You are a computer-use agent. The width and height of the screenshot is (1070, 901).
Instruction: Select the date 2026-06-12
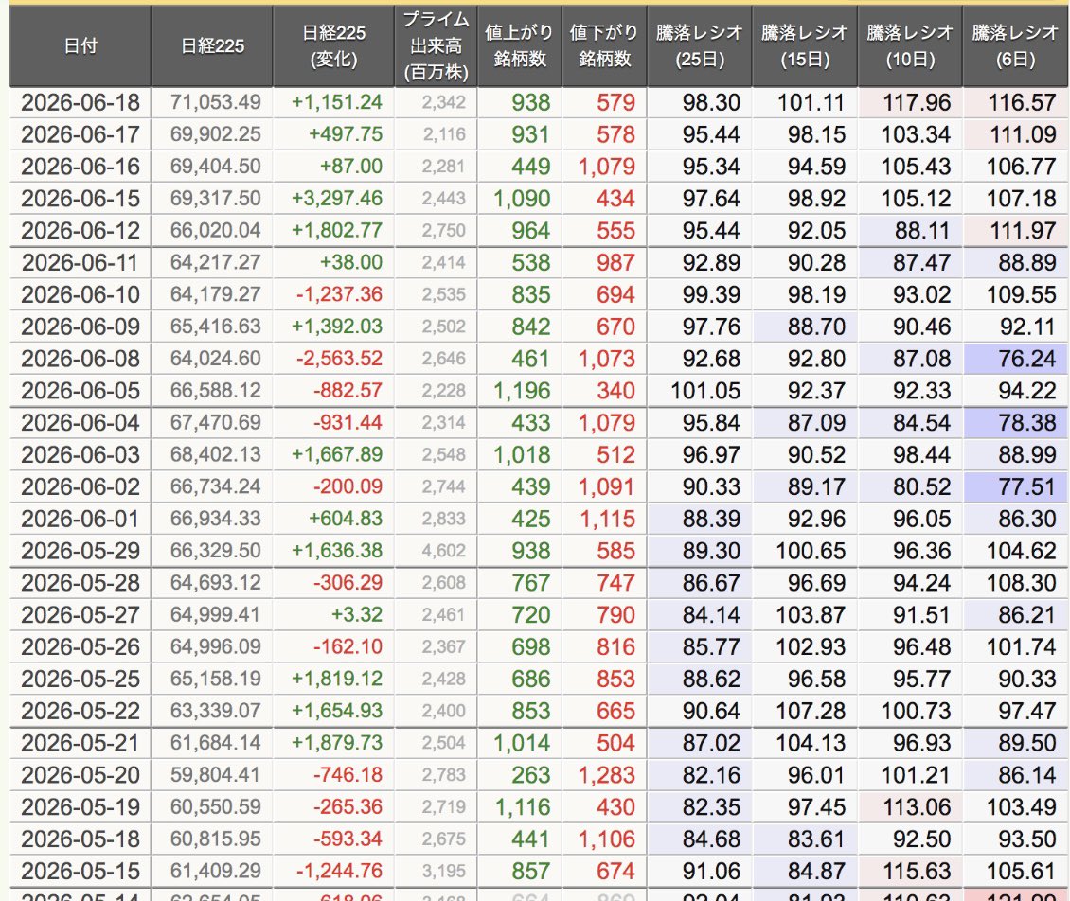(x=80, y=231)
